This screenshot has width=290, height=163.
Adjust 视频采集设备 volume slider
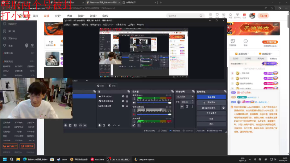154,114
